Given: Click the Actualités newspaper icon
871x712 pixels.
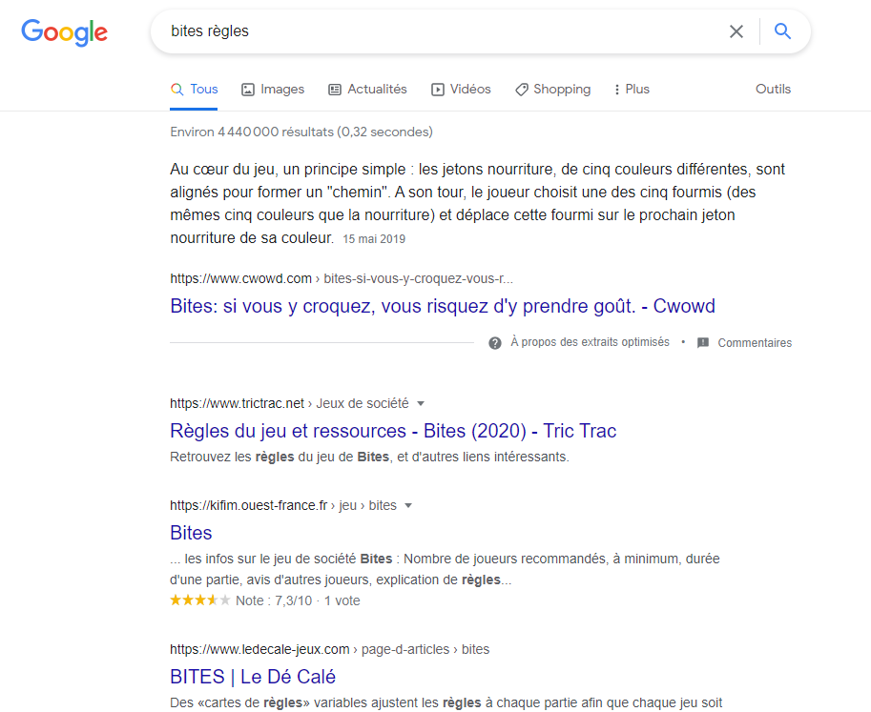Looking at the screenshot, I should click(335, 90).
